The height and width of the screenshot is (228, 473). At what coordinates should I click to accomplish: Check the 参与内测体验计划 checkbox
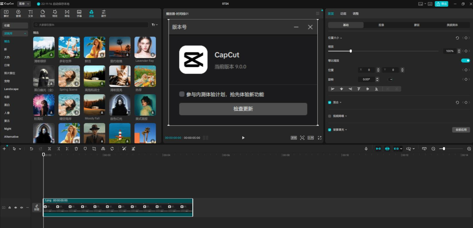click(x=182, y=94)
